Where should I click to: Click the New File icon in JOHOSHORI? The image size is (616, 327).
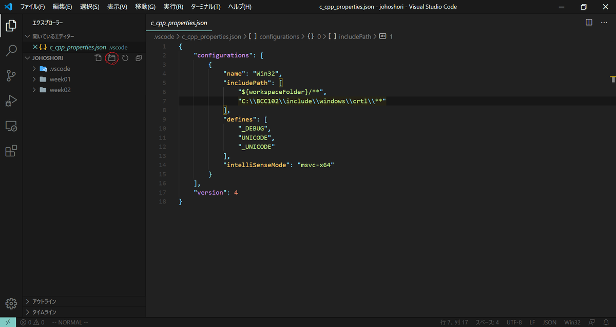(x=99, y=58)
